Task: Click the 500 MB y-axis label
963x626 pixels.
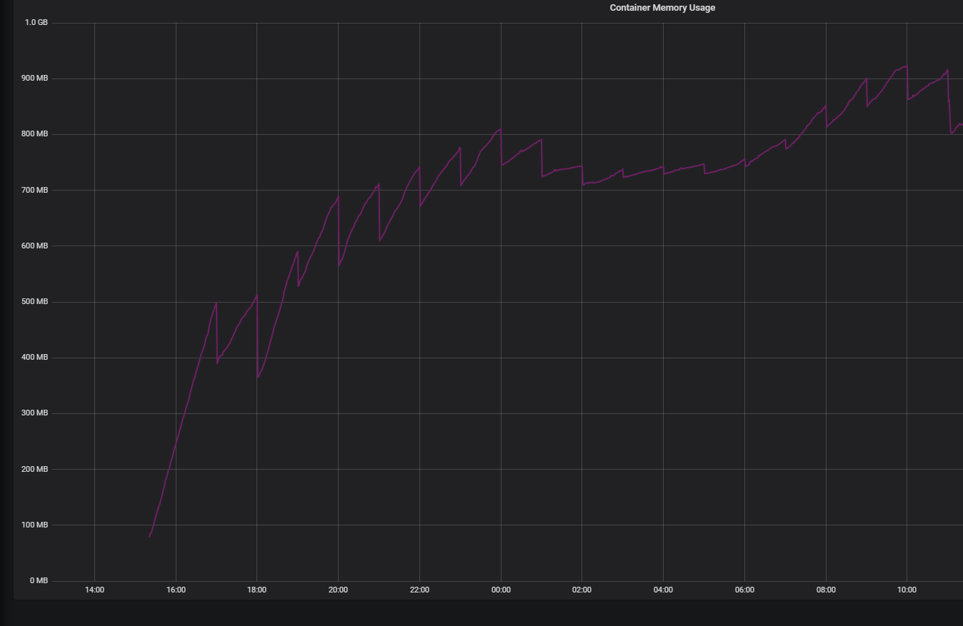Action: [x=34, y=301]
